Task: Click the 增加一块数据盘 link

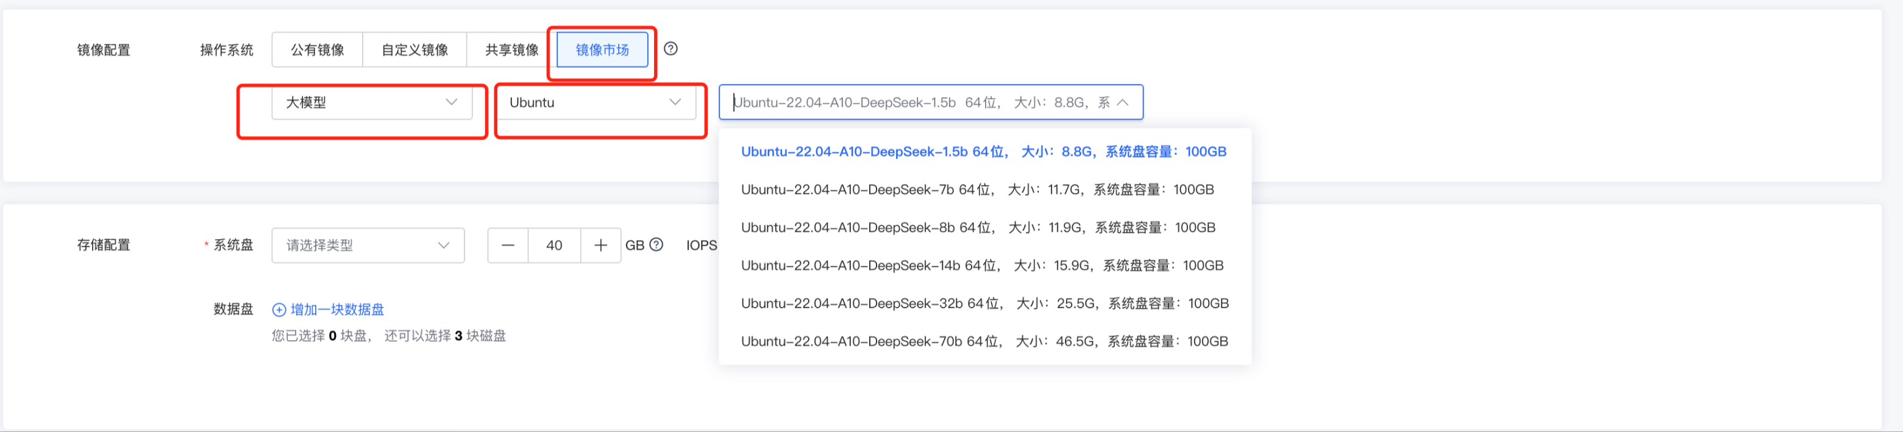Action: click(337, 310)
